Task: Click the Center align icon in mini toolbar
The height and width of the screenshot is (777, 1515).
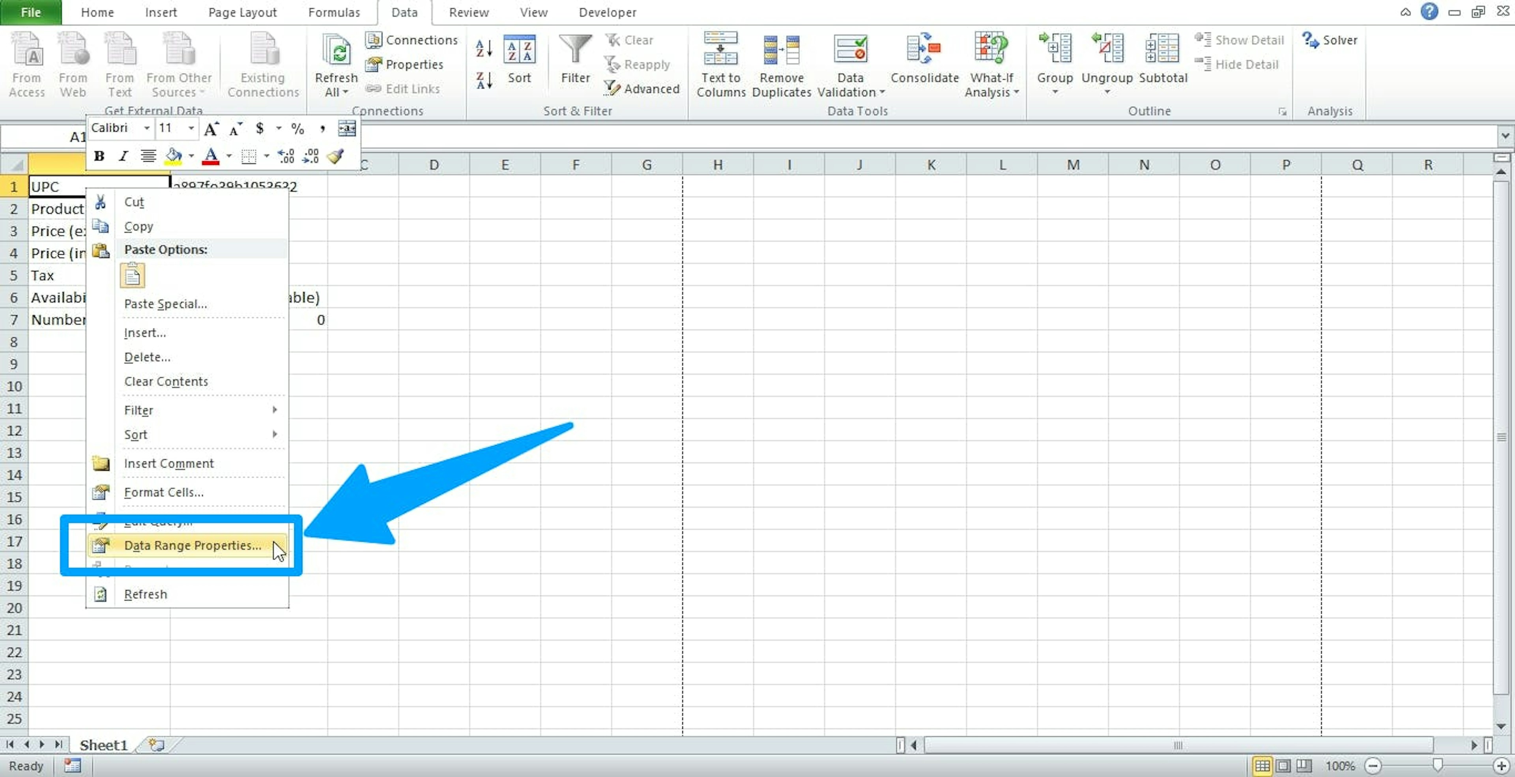Action: (x=148, y=156)
